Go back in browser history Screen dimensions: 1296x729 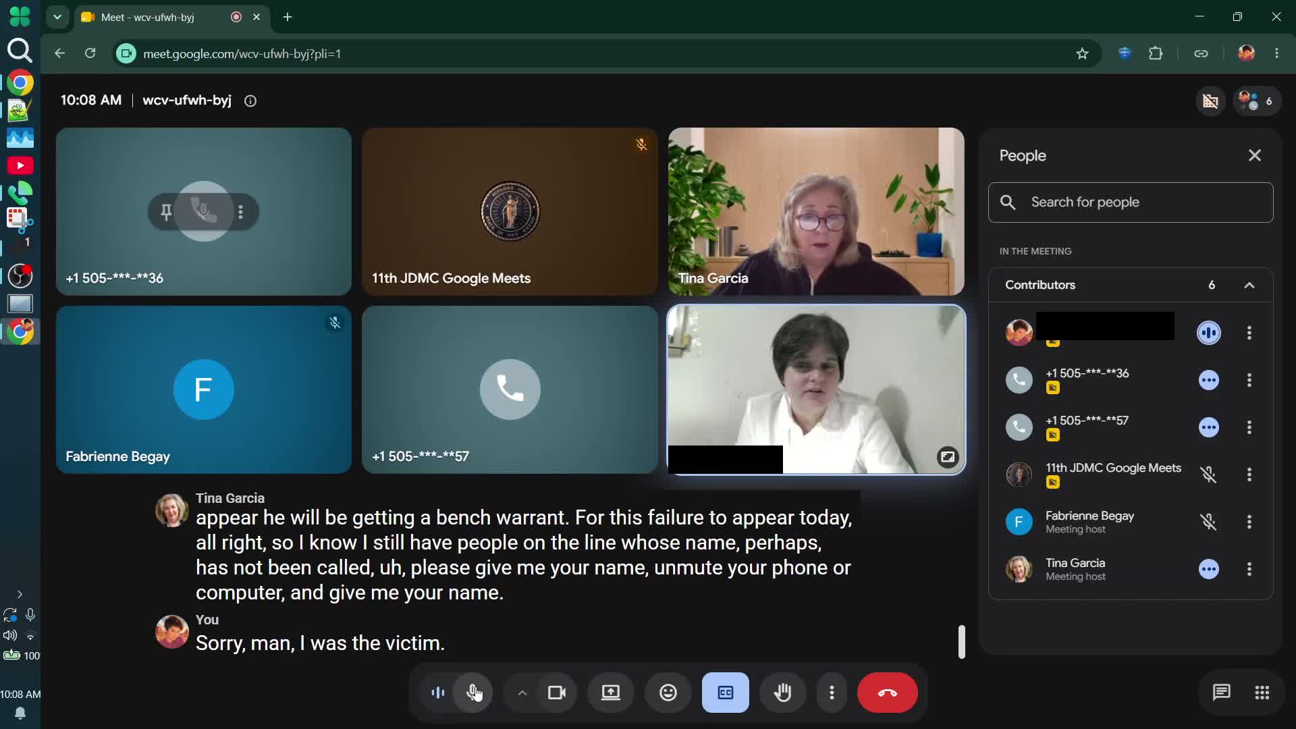pos(59,53)
